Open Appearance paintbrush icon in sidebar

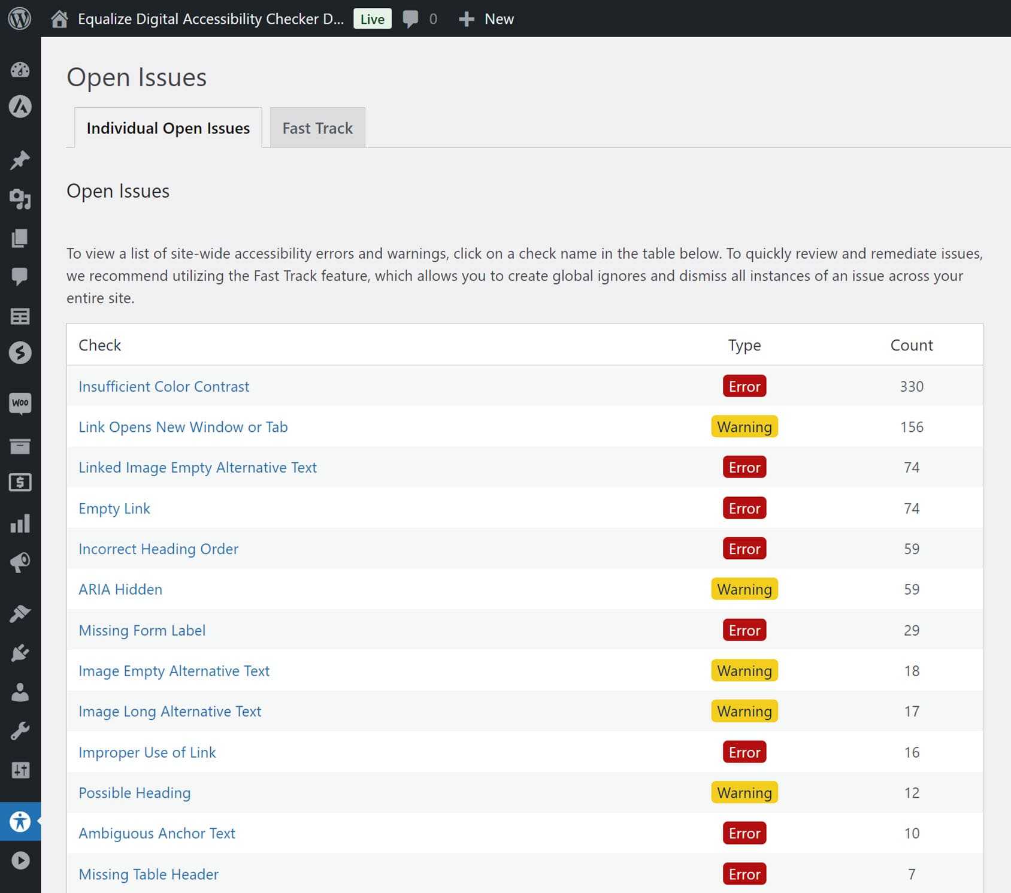click(20, 613)
